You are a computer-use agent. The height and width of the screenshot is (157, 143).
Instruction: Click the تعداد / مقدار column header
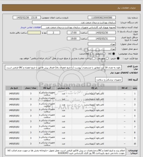coord(31,88)
